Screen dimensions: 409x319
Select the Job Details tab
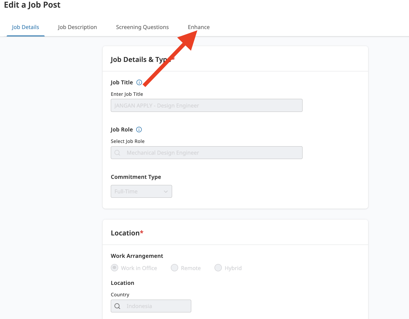[x=26, y=27]
